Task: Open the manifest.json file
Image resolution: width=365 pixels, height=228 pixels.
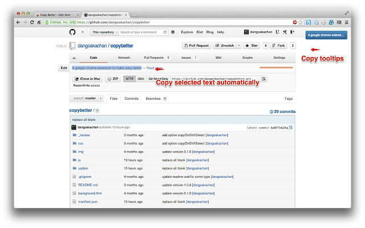Action: point(88,202)
